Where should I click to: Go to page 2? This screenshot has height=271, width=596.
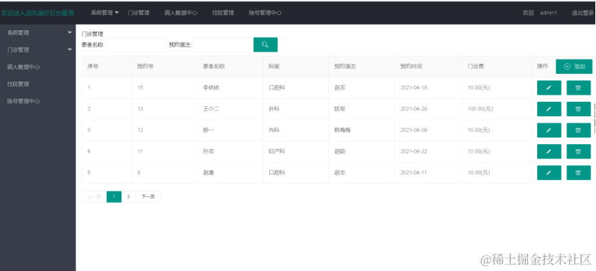point(129,196)
